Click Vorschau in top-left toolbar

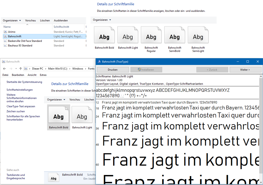point(30,20)
